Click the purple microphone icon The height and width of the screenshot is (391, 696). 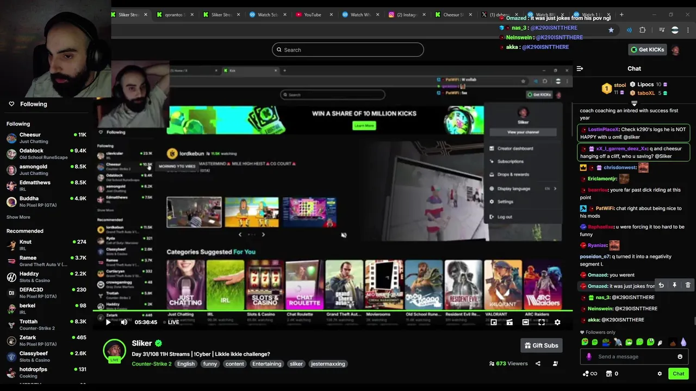click(589, 357)
